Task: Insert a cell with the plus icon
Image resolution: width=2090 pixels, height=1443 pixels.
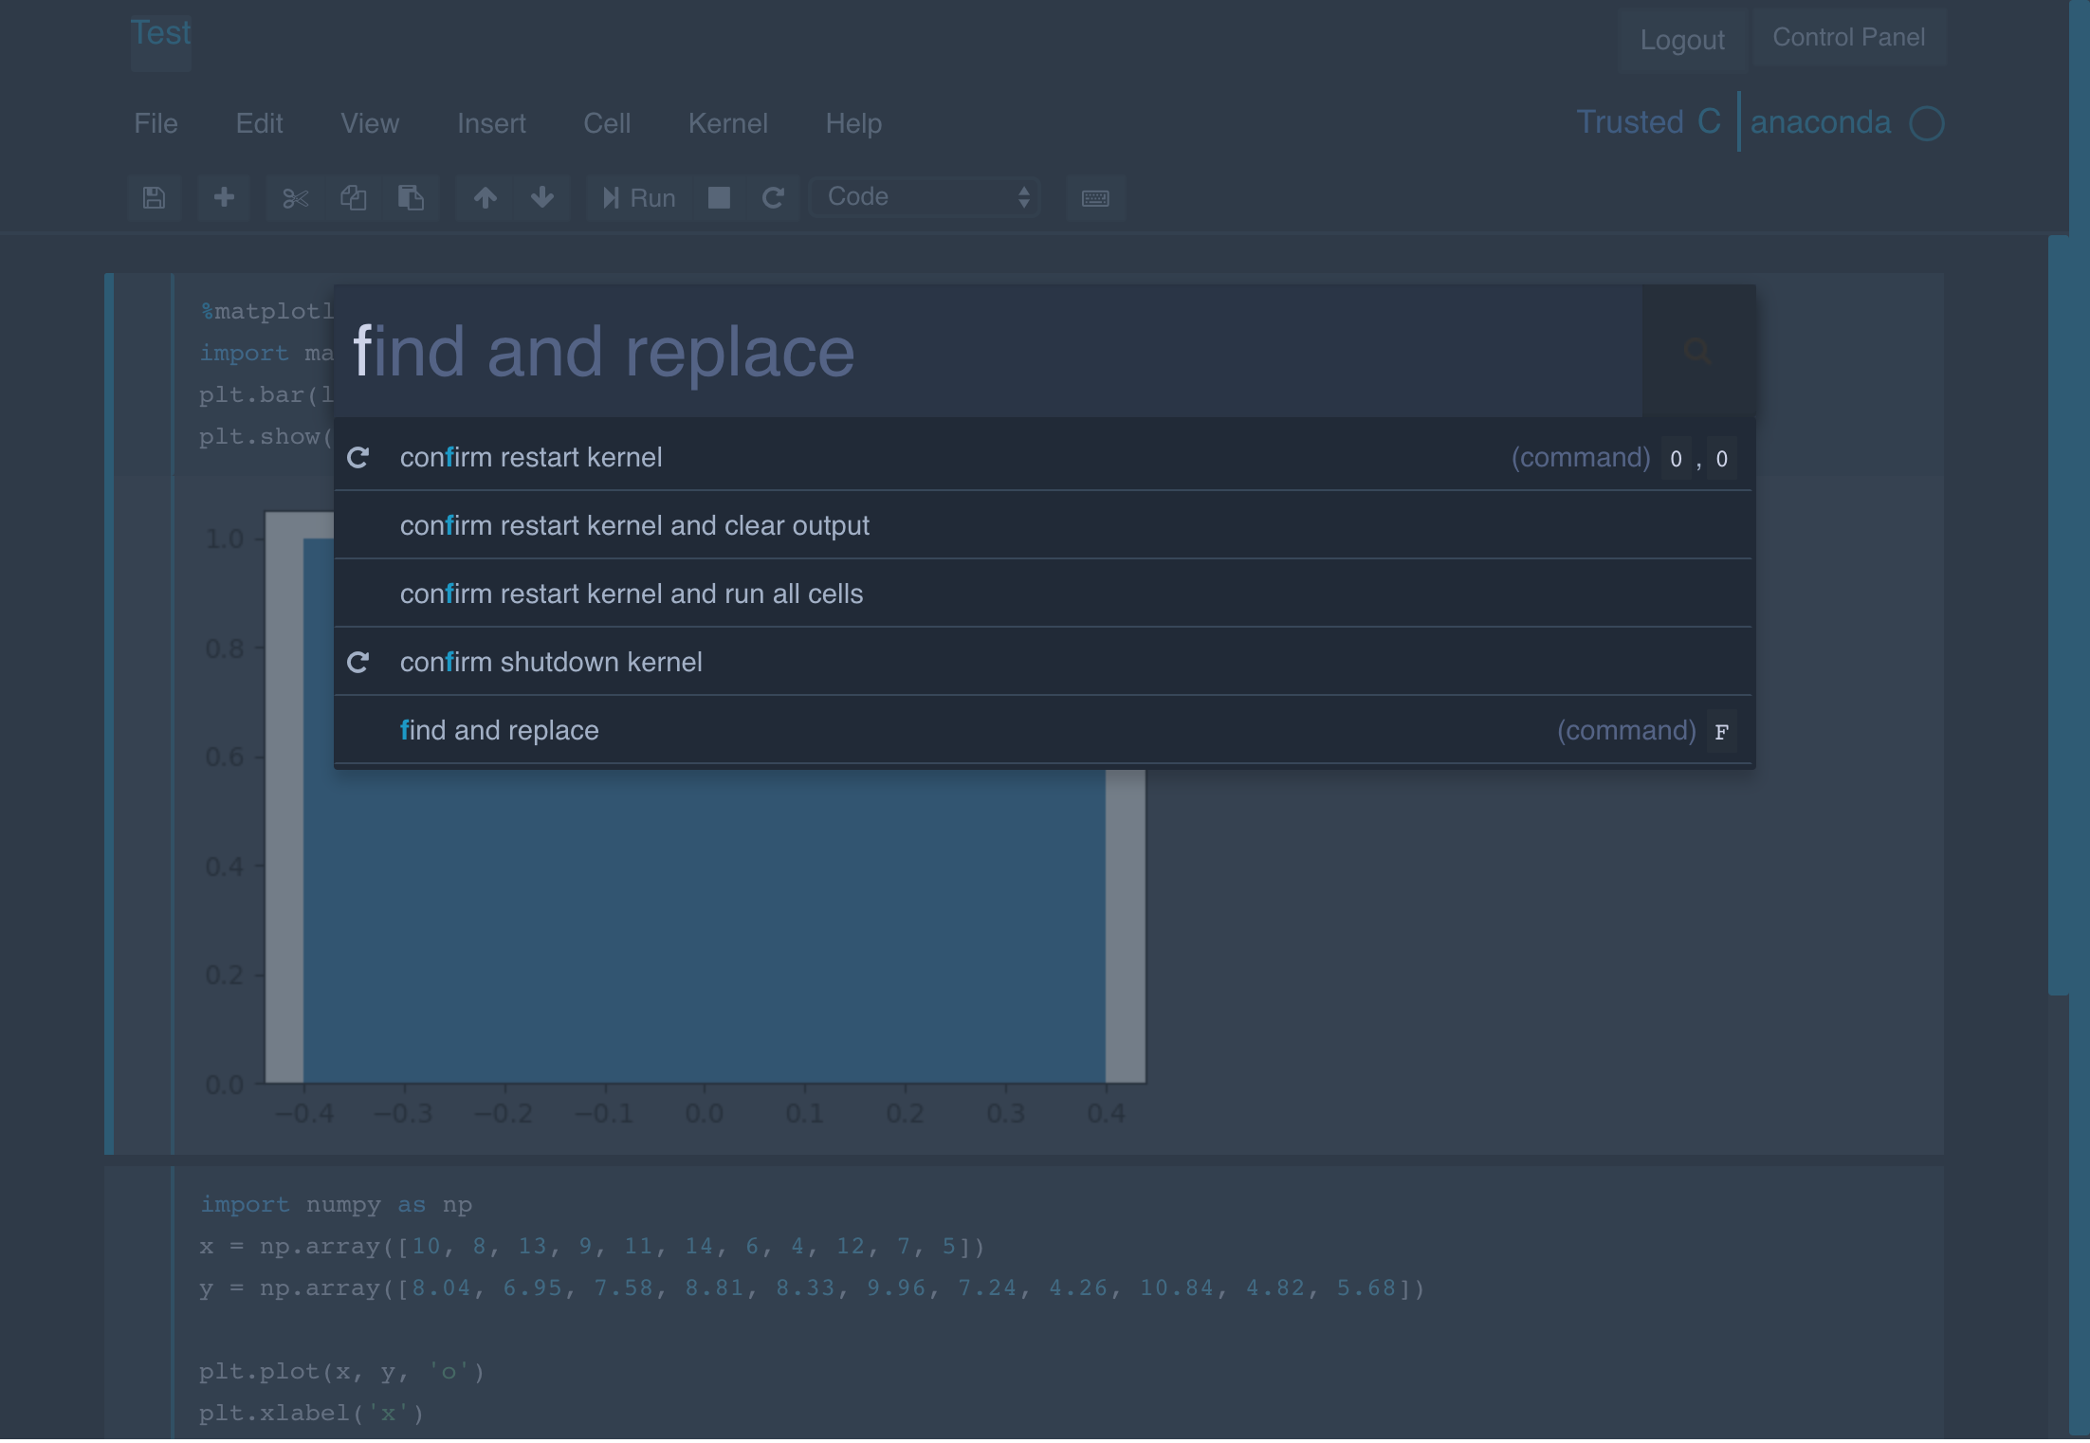Action: click(x=224, y=198)
